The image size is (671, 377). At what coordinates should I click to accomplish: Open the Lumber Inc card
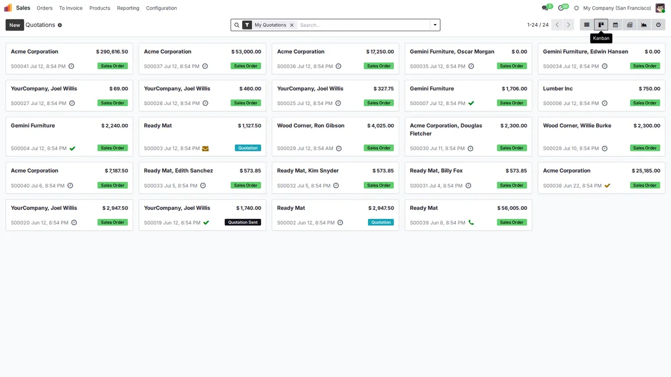602,96
